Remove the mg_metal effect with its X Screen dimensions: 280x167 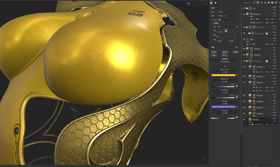[276, 23]
